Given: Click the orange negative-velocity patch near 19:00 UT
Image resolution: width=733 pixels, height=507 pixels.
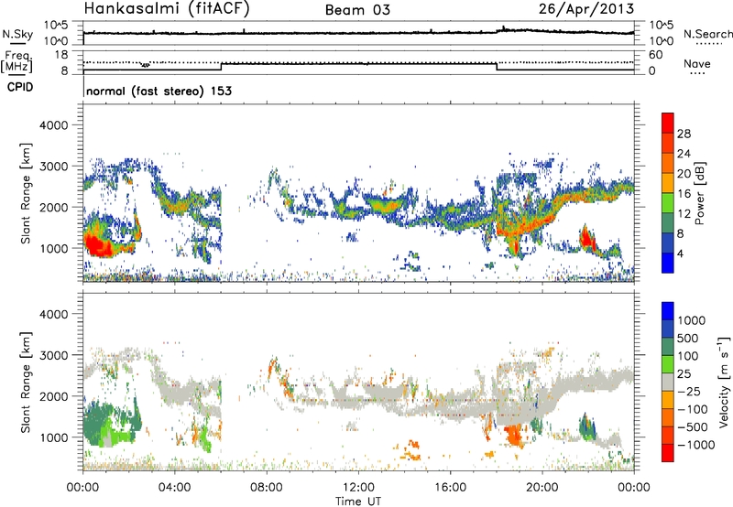Looking at the screenshot, I should [x=514, y=434].
